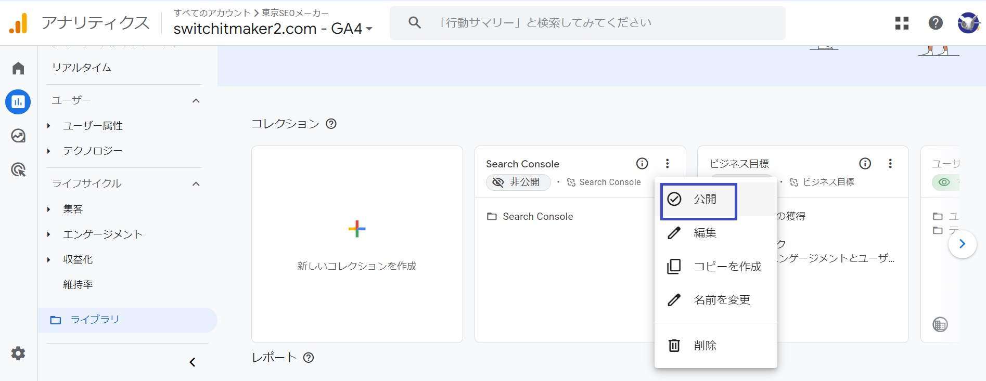The image size is (986, 381).
Task: Expand テクノロジー in the sidebar
Action: click(49, 151)
